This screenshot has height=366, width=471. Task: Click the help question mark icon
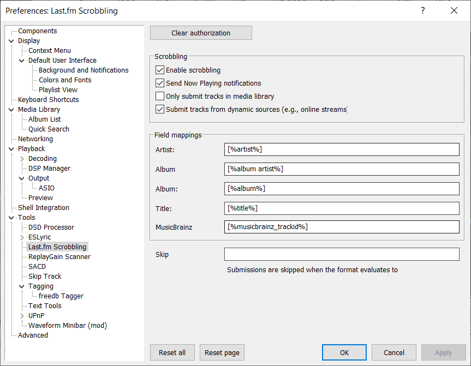422,10
